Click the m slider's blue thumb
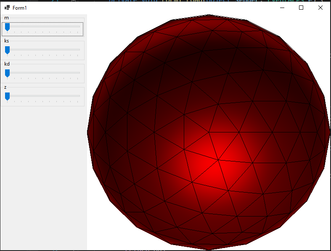This screenshot has width=331, height=251. (7, 27)
